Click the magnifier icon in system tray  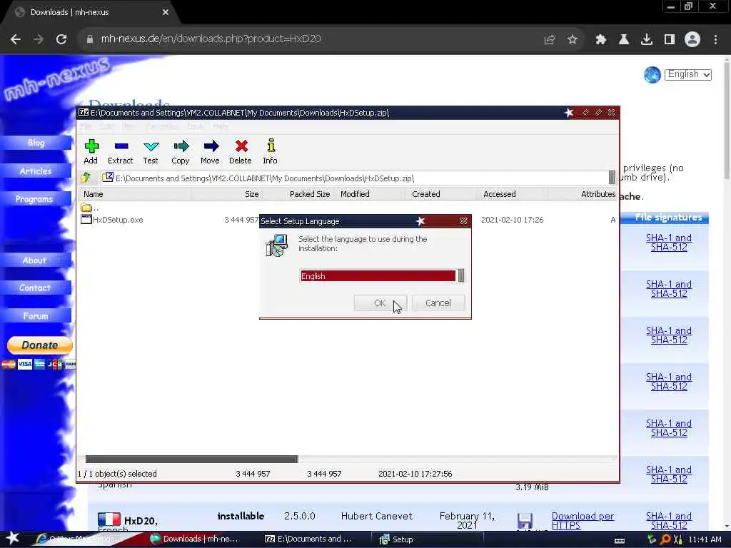click(x=665, y=539)
